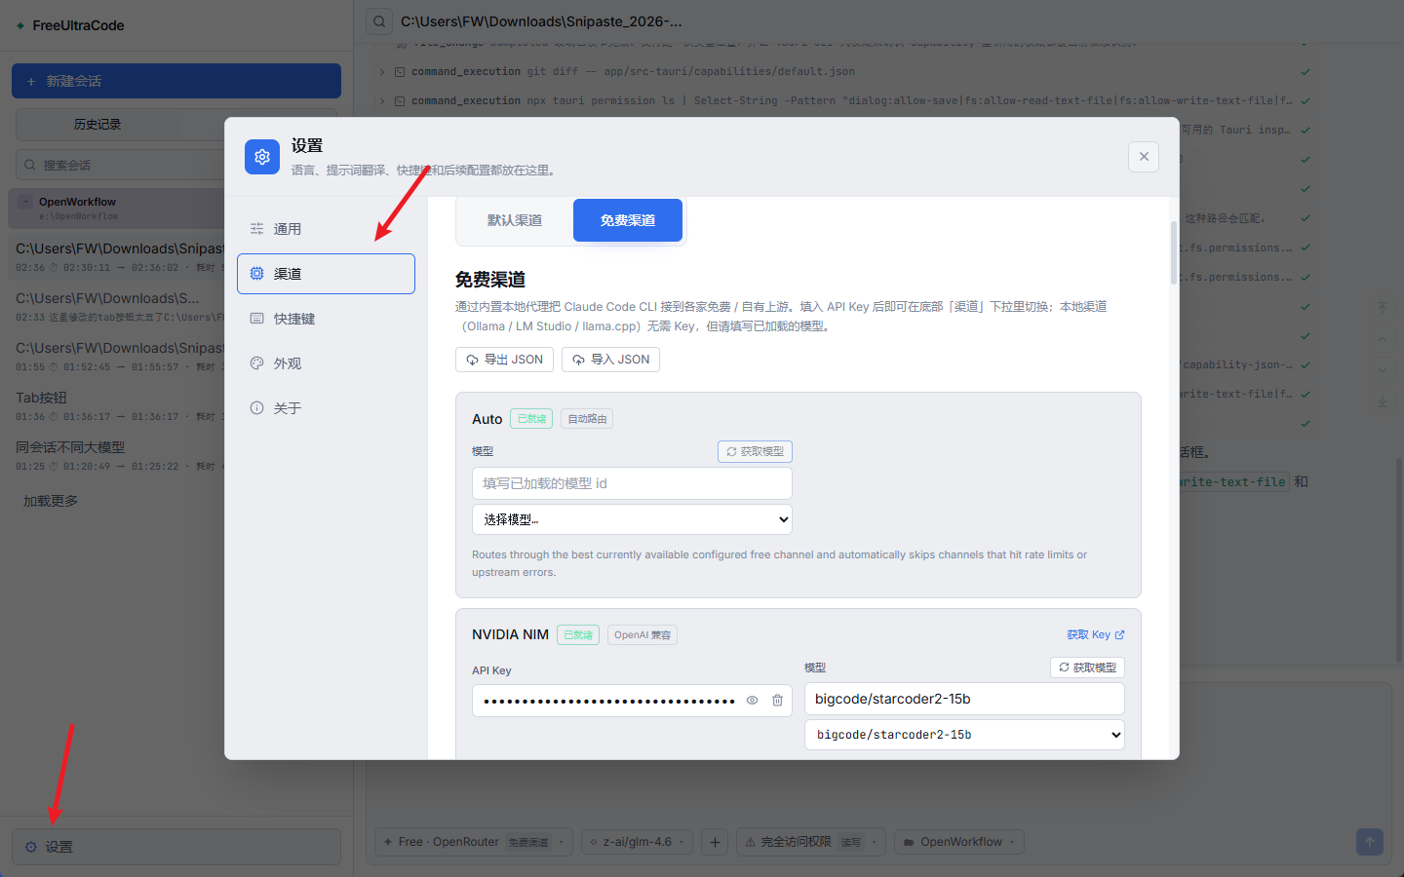Screen dimensions: 1404x877
Task: Fetch models for the Auto channel
Action: (x=755, y=451)
